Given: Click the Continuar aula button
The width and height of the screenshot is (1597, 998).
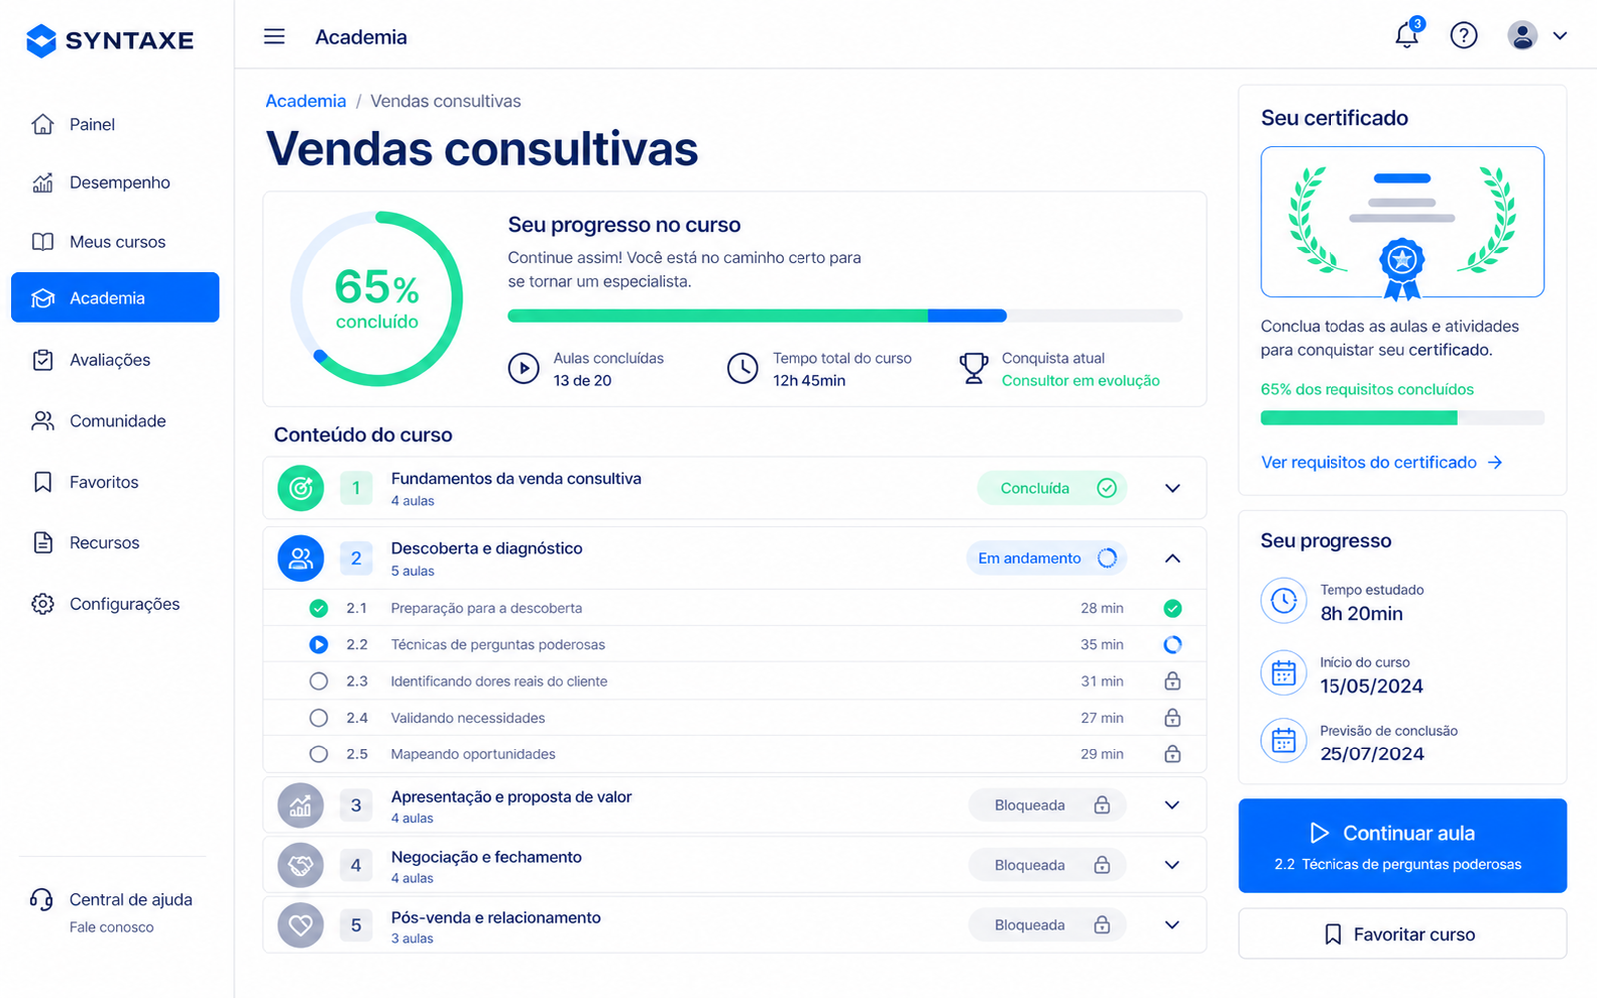Looking at the screenshot, I should (x=1402, y=846).
